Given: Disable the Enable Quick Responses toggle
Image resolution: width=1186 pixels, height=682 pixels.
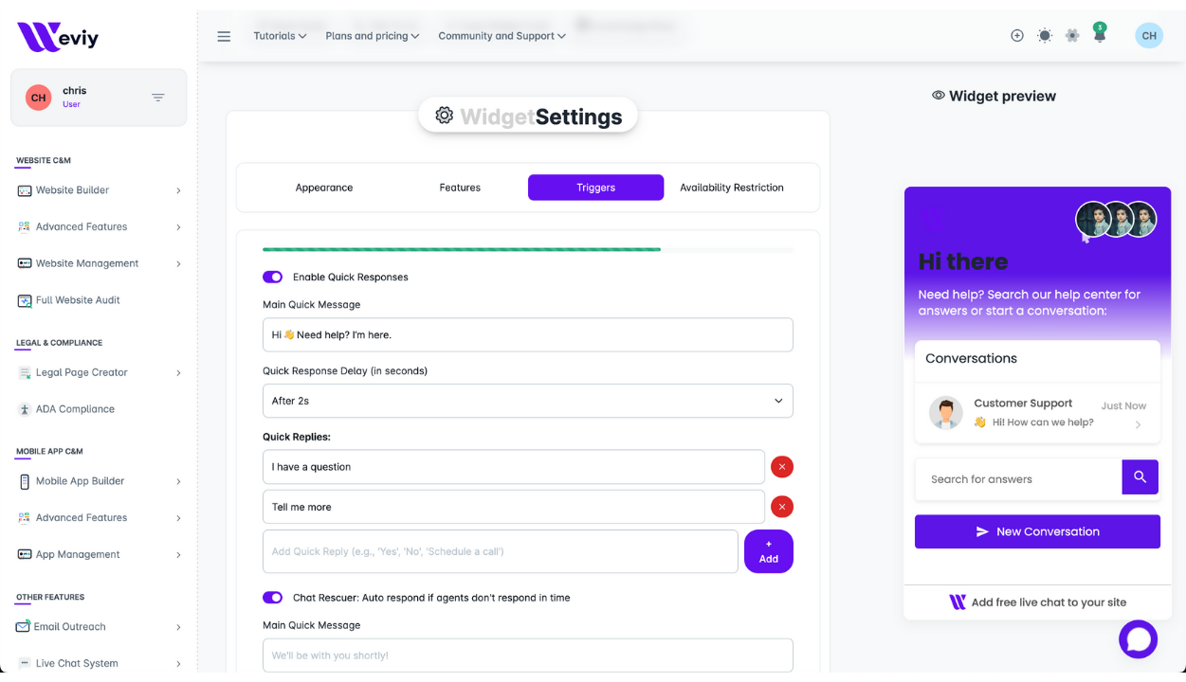Looking at the screenshot, I should pos(272,278).
